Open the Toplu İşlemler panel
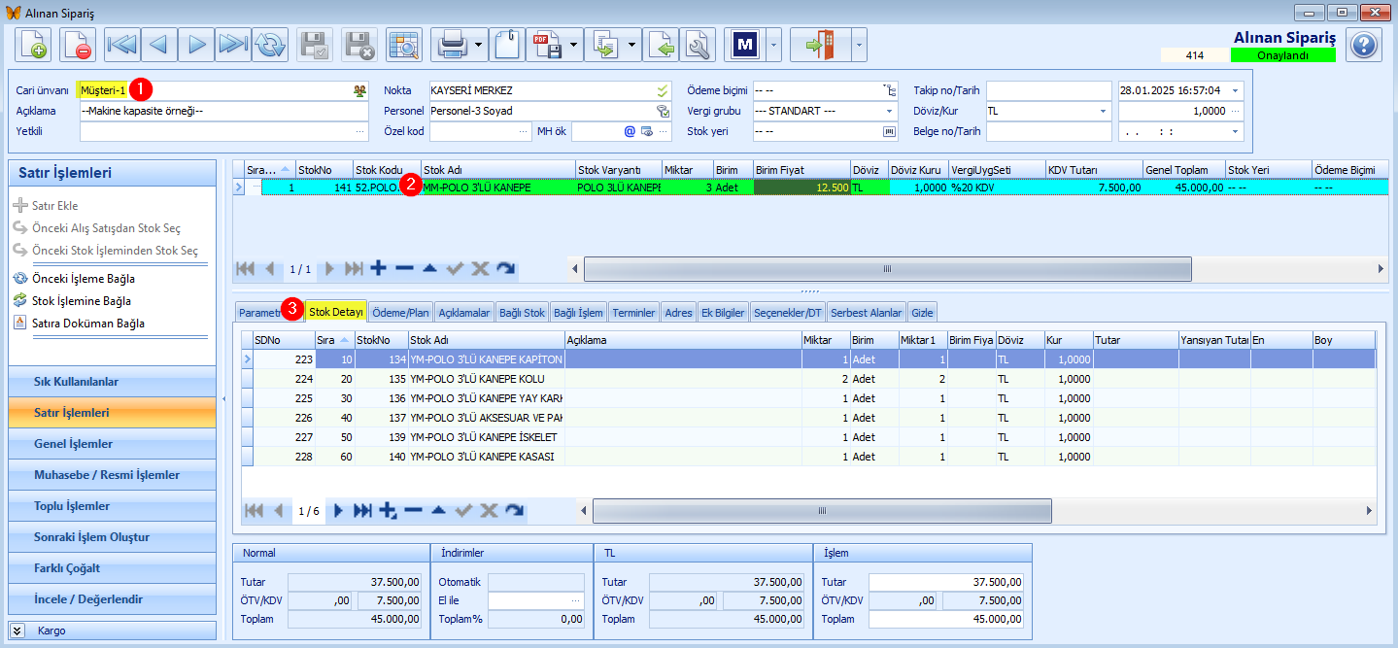 [x=112, y=506]
